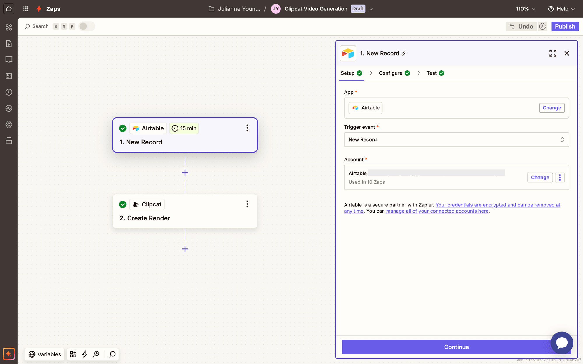This screenshot has height=364, width=583.
Task: Open the Help dropdown menu
Action: tap(561, 9)
